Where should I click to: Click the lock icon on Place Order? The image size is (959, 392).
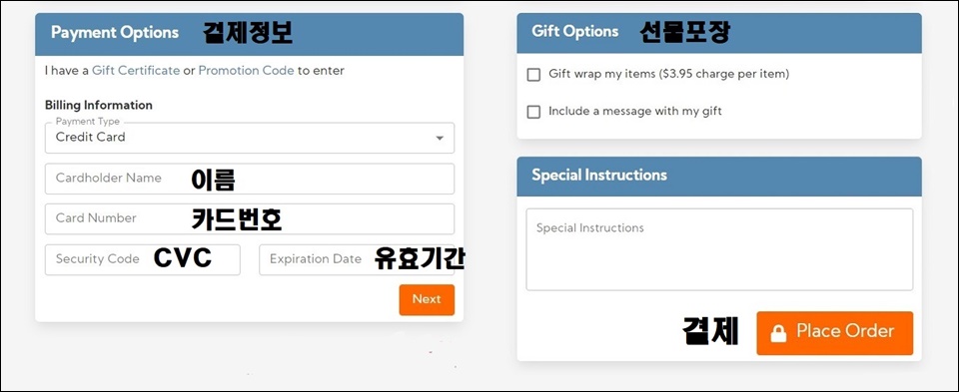[x=778, y=333]
